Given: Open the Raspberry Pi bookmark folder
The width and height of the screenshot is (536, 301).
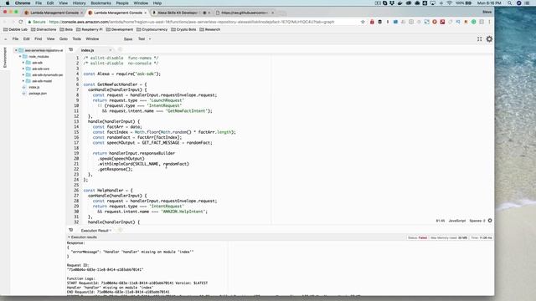Looking at the screenshot, I should pos(90,30).
